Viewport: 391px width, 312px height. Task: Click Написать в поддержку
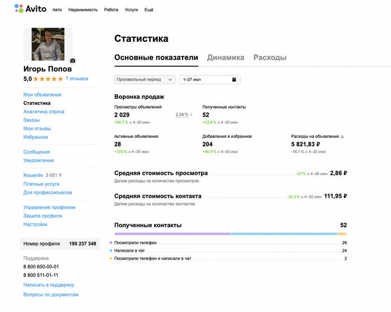pos(49,285)
